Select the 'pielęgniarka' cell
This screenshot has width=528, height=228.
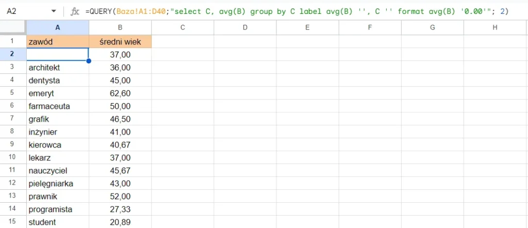(x=57, y=184)
